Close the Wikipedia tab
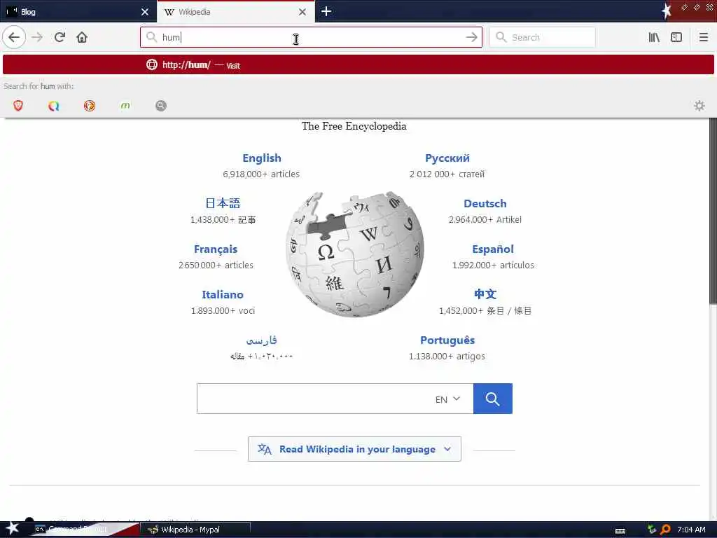Image resolution: width=717 pixels, height=538 pixels. (302, 12)
